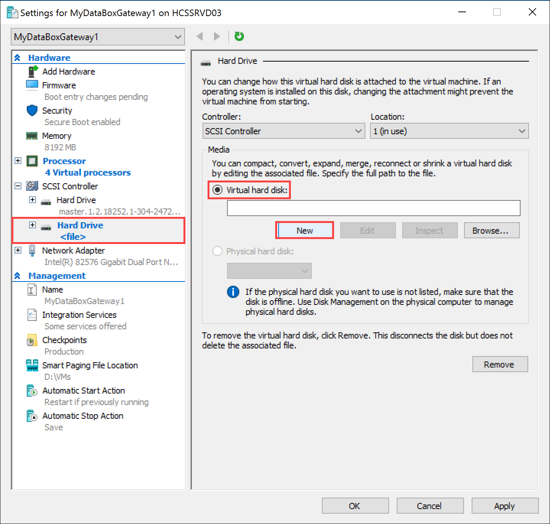The image size is (550, 524).
Task: Select the Physical hard disk radio button
Action: tap(217, 251)
